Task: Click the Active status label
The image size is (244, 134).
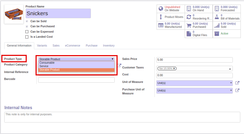Action: [224, 33]
